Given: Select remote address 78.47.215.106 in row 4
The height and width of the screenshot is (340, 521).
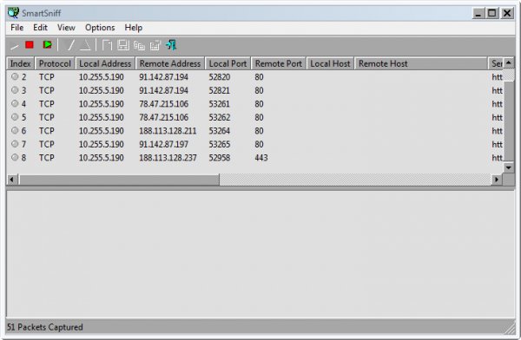Looking at the screenshot, I should click(163, 104).
